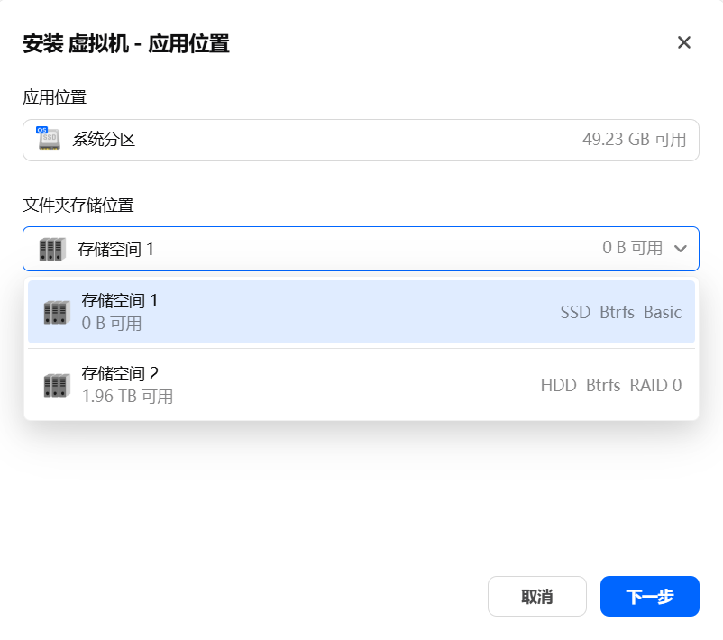
Task: Click the 存储空间 1 list option's drive icon
Action: 57,312
